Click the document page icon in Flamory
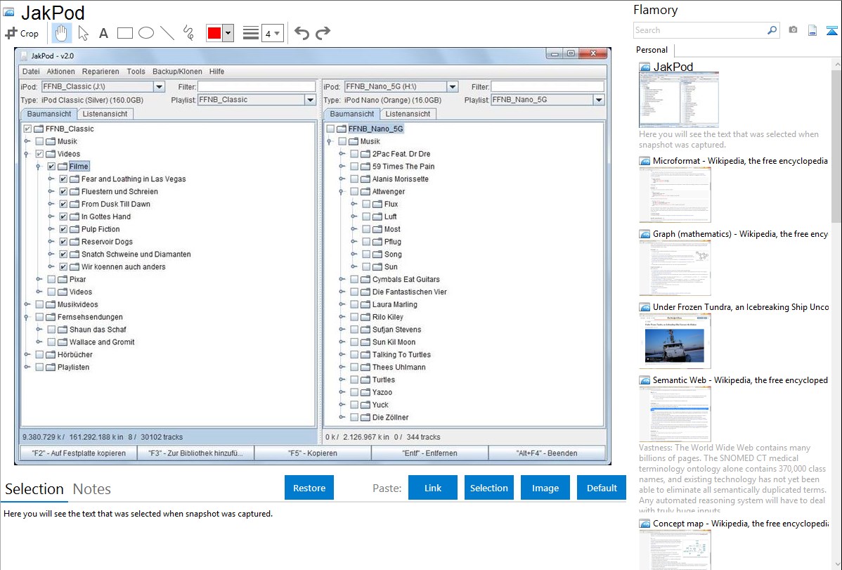 click(x=812, y=31)
